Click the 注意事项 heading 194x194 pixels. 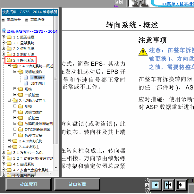point(152,40)
